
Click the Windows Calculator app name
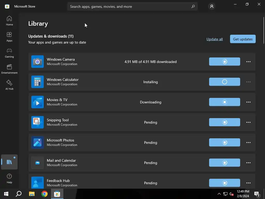pos(63,80)
